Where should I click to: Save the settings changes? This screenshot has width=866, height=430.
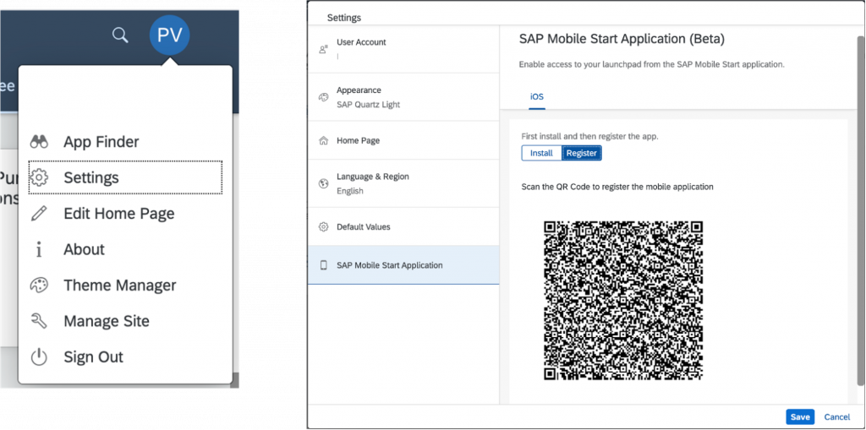tap(800, 416)
